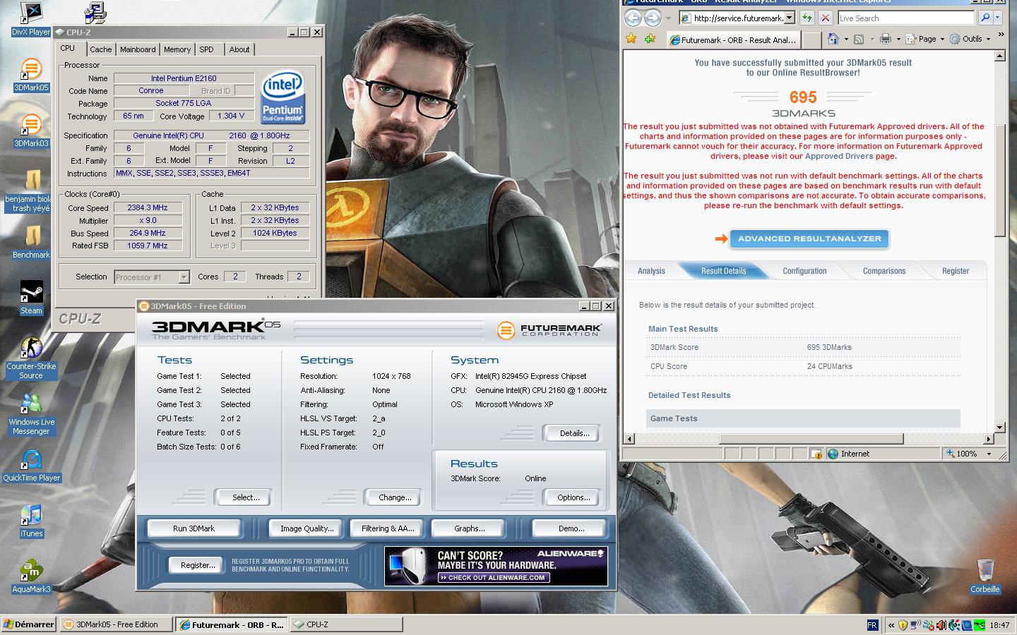
Task: Refresh the Futuremark page
Action: point(807,18)
